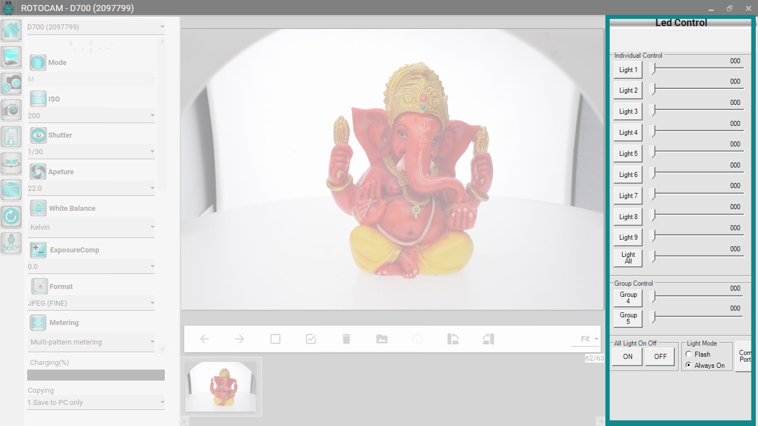Screen dimensions: 758x426
Task: Rotate image counterclockwise icon
Action: pos(453,339)
